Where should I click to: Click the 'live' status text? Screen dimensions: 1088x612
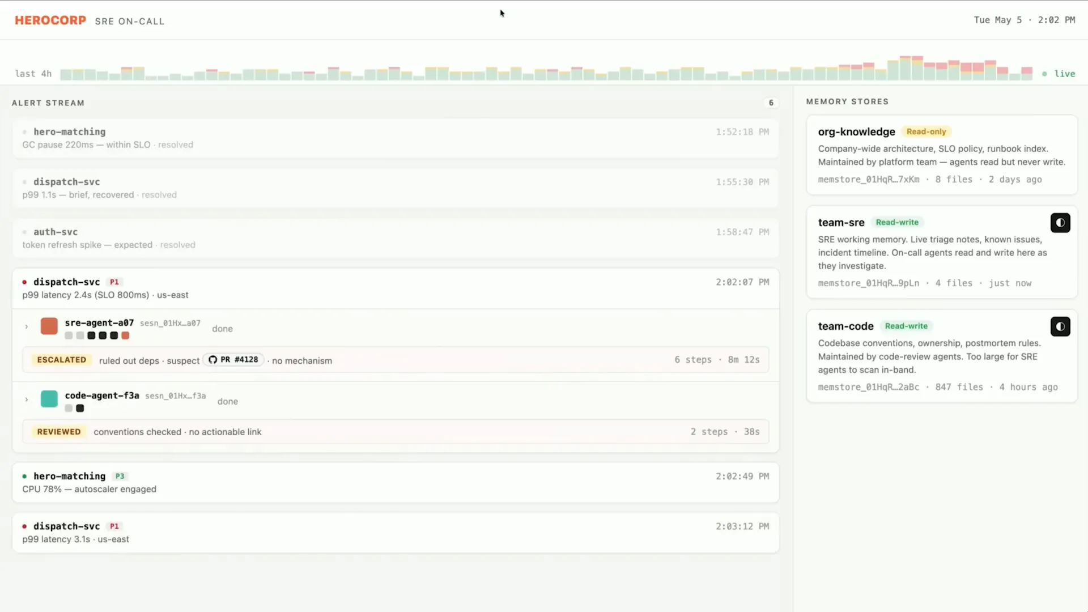(1065, 74)
